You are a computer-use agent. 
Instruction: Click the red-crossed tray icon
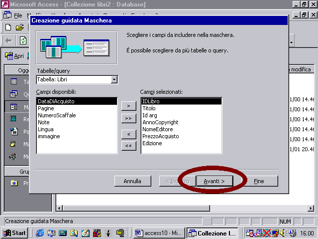pyautogui.click(x=267, y=233)
